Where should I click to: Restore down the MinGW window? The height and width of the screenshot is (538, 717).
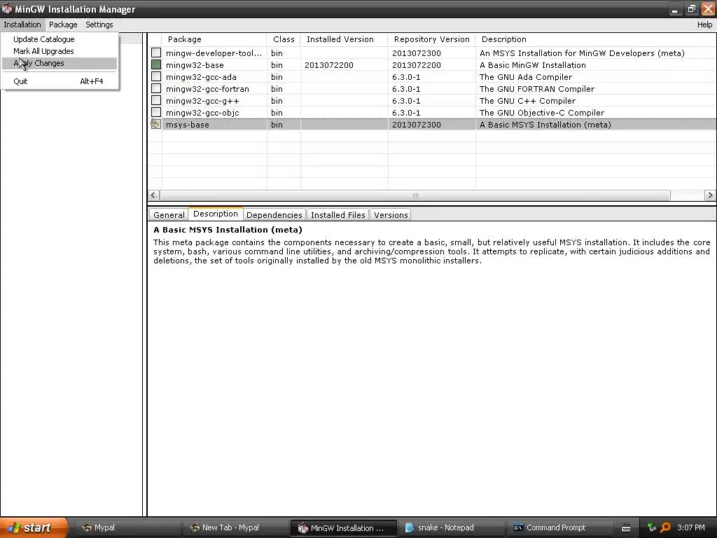691,8
